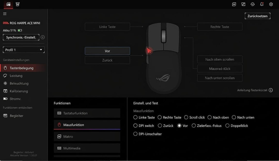The image size is (279, 161).
Task: Click the Tastaturfunktion keyboard icon
Action: click(x=59, y=113)
